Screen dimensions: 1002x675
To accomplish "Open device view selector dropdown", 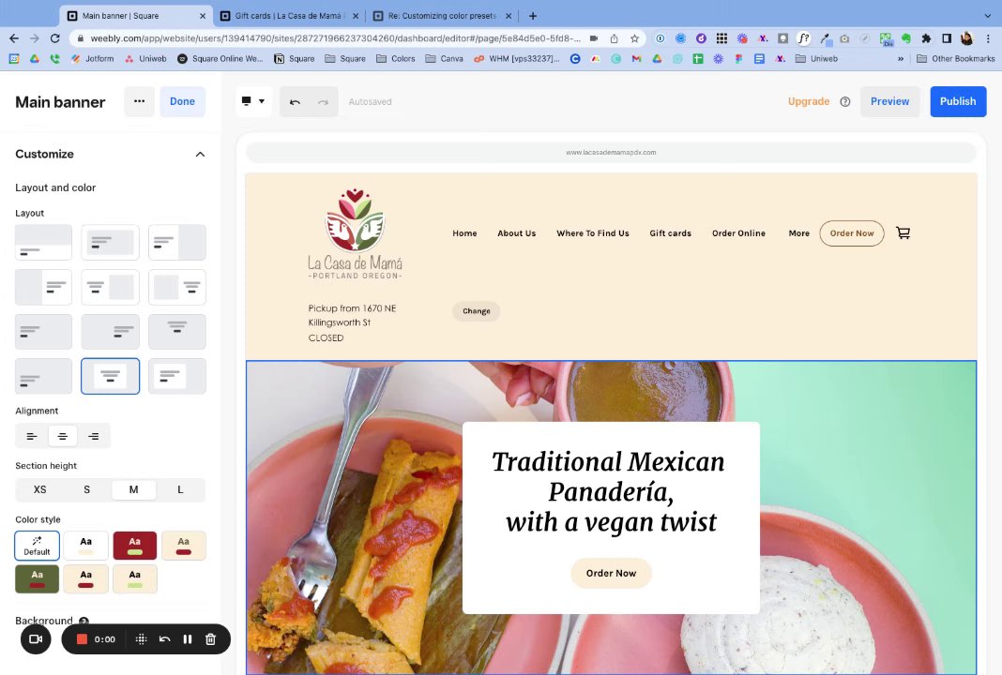I will 253,101.
